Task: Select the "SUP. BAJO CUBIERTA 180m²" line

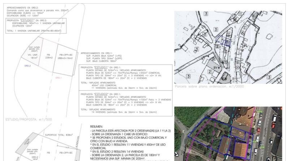Action: [x=101, y=61]
